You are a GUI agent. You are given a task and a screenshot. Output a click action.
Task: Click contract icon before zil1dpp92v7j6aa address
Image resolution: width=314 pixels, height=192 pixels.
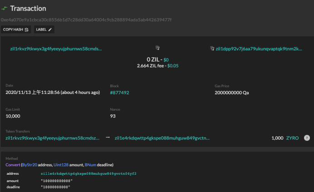[212, 49]
